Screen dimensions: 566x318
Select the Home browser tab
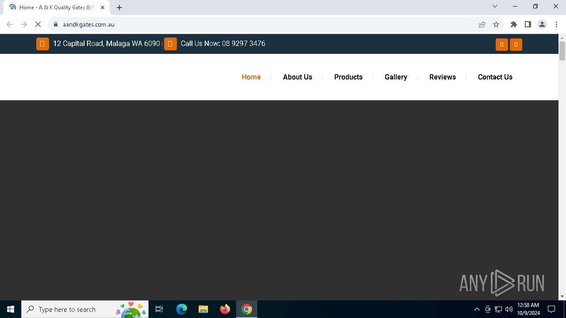click(x=57, y=8)
